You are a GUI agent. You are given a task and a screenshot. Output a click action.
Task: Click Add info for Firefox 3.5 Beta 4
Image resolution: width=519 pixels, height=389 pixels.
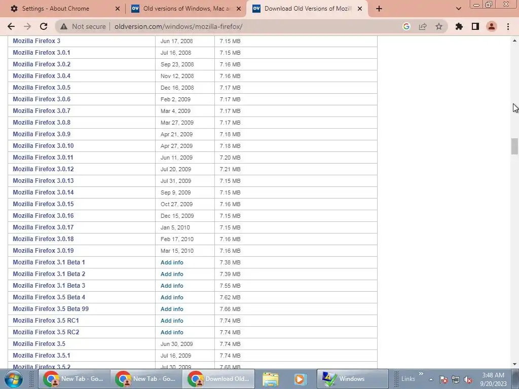point(172,297)
